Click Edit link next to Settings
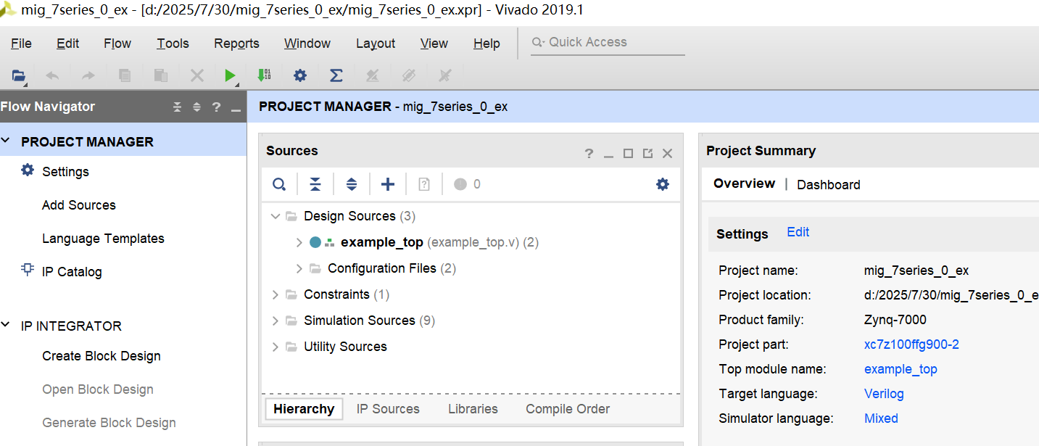This screenshot has width=1039, height=446. pos(798,232)
